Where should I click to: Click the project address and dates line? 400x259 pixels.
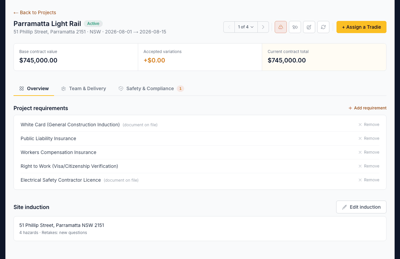[90, 32]
